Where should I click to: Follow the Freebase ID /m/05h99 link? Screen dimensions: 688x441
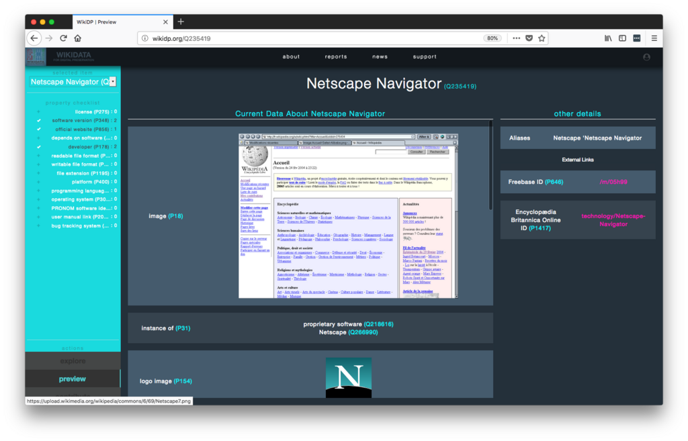coord(613,182)
